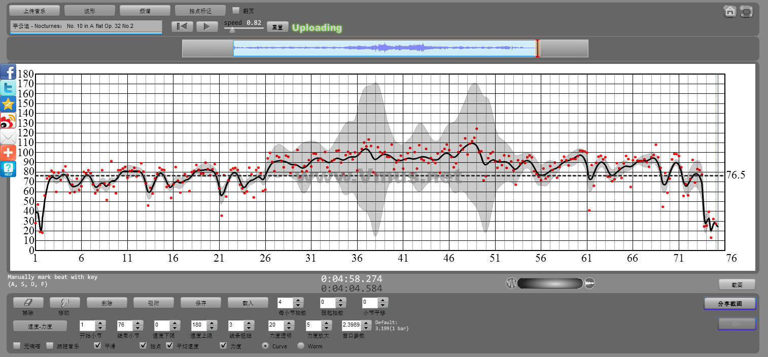Click the Home icon at top right
The height and width of the screenshot is (357, 768).
[x=730, y=11]
